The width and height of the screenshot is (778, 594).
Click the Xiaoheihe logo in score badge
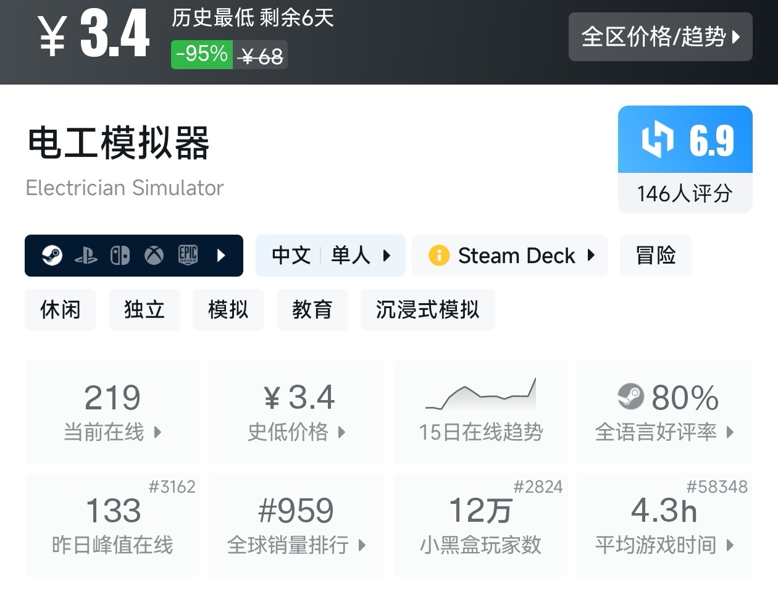(x=657, y=139)
